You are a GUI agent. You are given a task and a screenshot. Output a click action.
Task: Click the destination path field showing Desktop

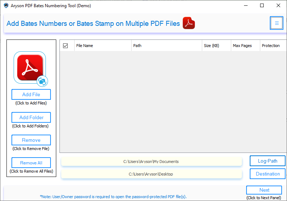pyautogui.click(x=151, y=174)
